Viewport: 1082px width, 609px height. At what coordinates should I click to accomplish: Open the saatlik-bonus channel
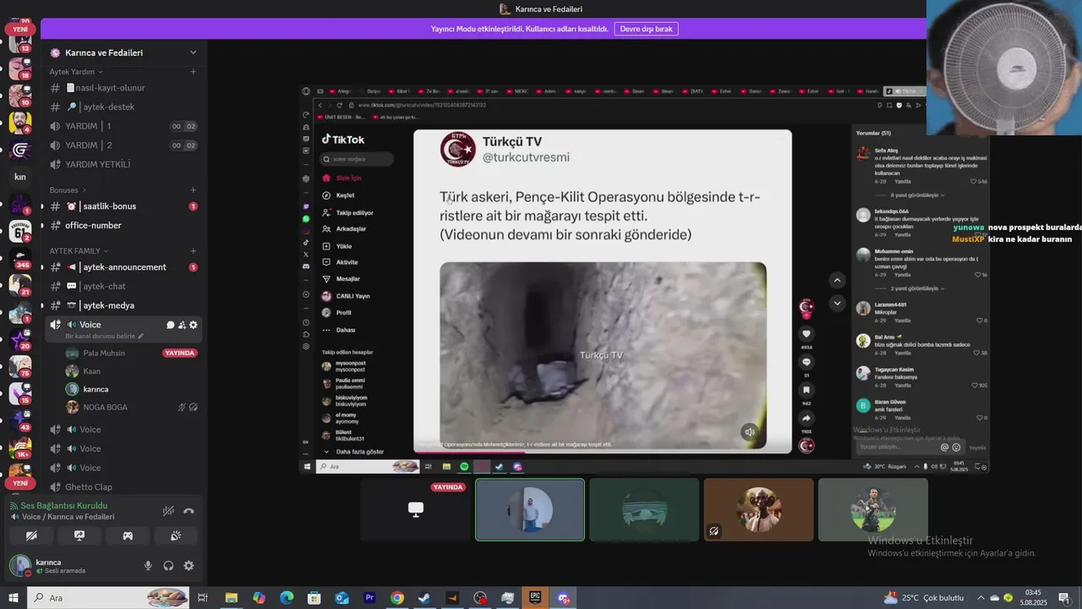(x=123, y=206)
